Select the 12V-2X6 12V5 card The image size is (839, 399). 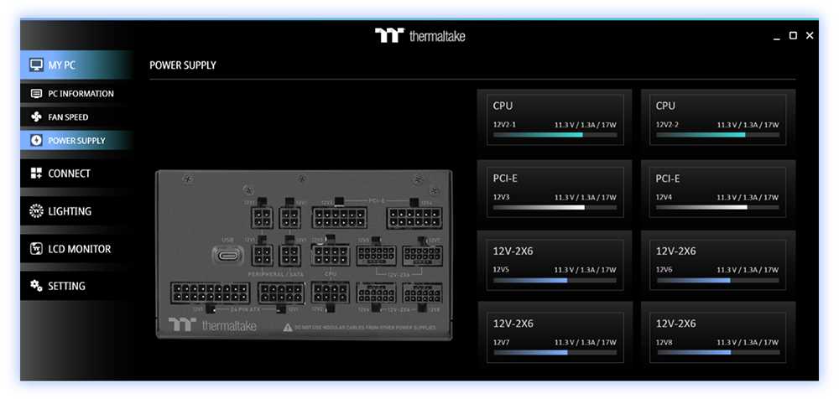click(x=555, y=265)
